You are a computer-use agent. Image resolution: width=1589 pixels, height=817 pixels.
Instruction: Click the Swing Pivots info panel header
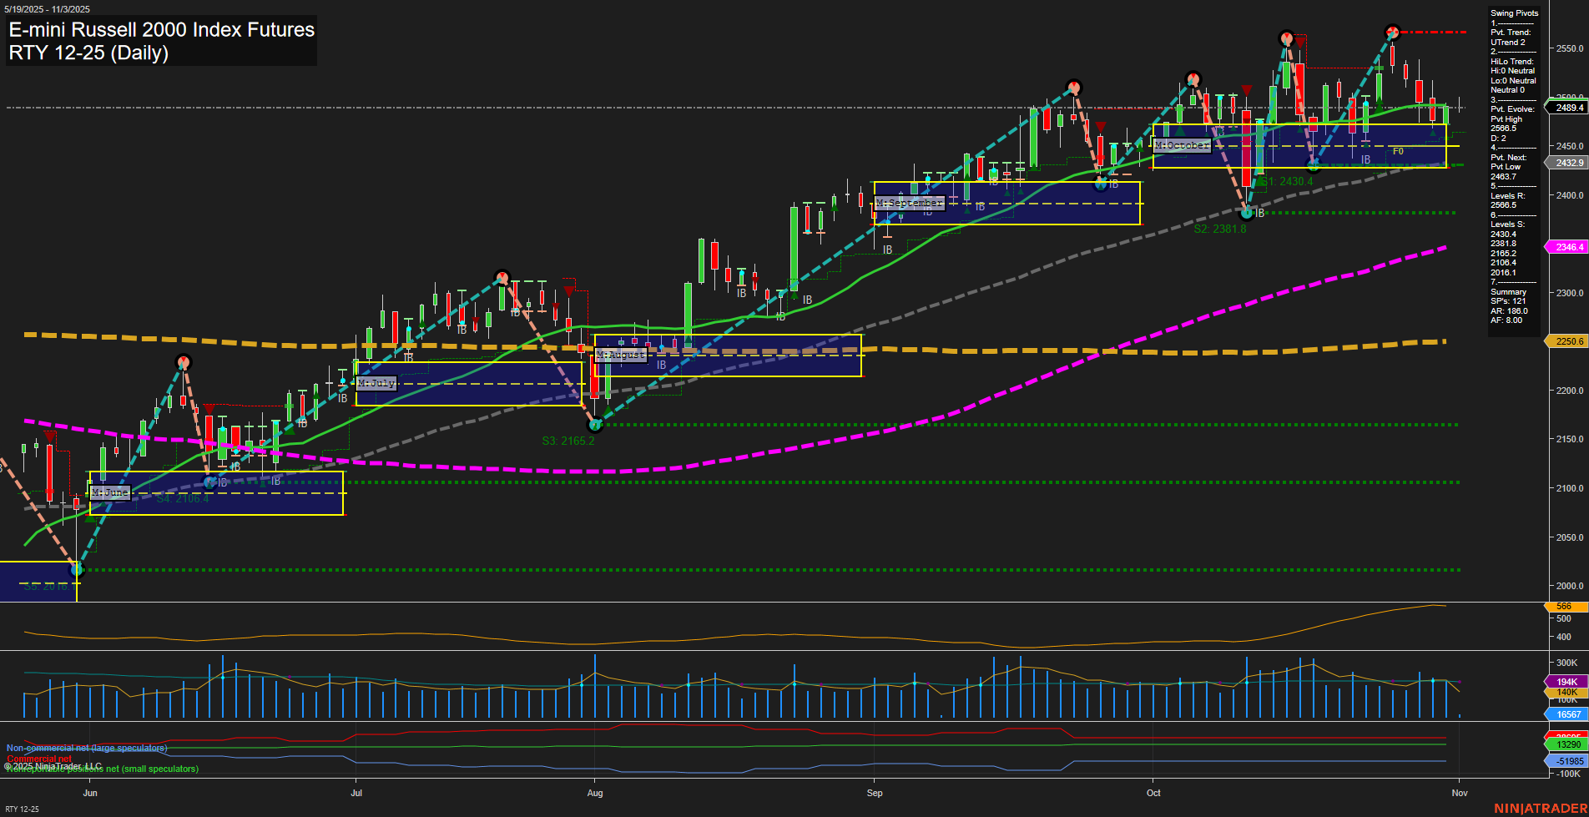click(1514, 13)
